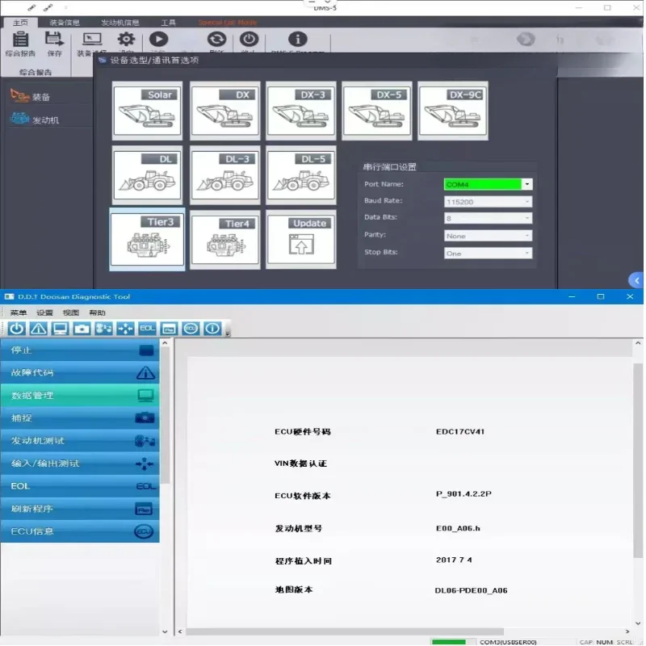Click the round play icon in the DMS-5 ribbon

pos(158,39)
